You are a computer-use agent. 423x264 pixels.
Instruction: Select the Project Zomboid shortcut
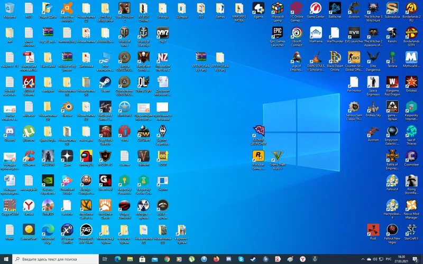pyautogui.click(x=124, y=205)
